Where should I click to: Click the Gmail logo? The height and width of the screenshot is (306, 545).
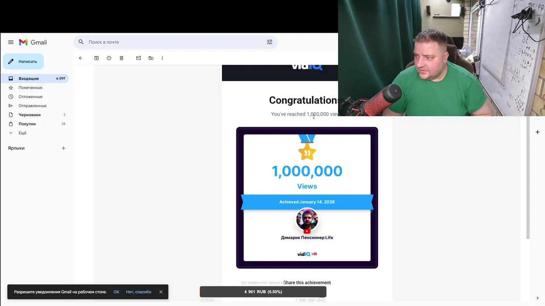click(x=33, y=42)
